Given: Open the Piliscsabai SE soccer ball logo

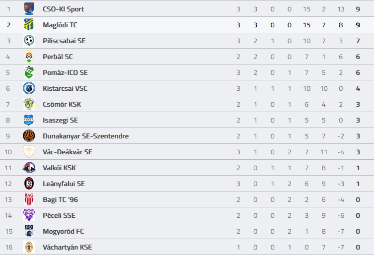Looking at the screenshot, I should (29, 41).
